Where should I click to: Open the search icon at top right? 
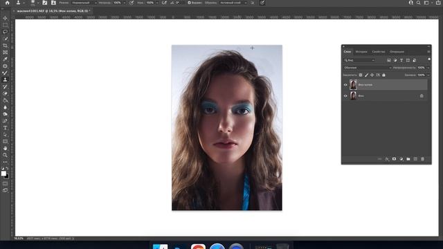coord(418,3)
